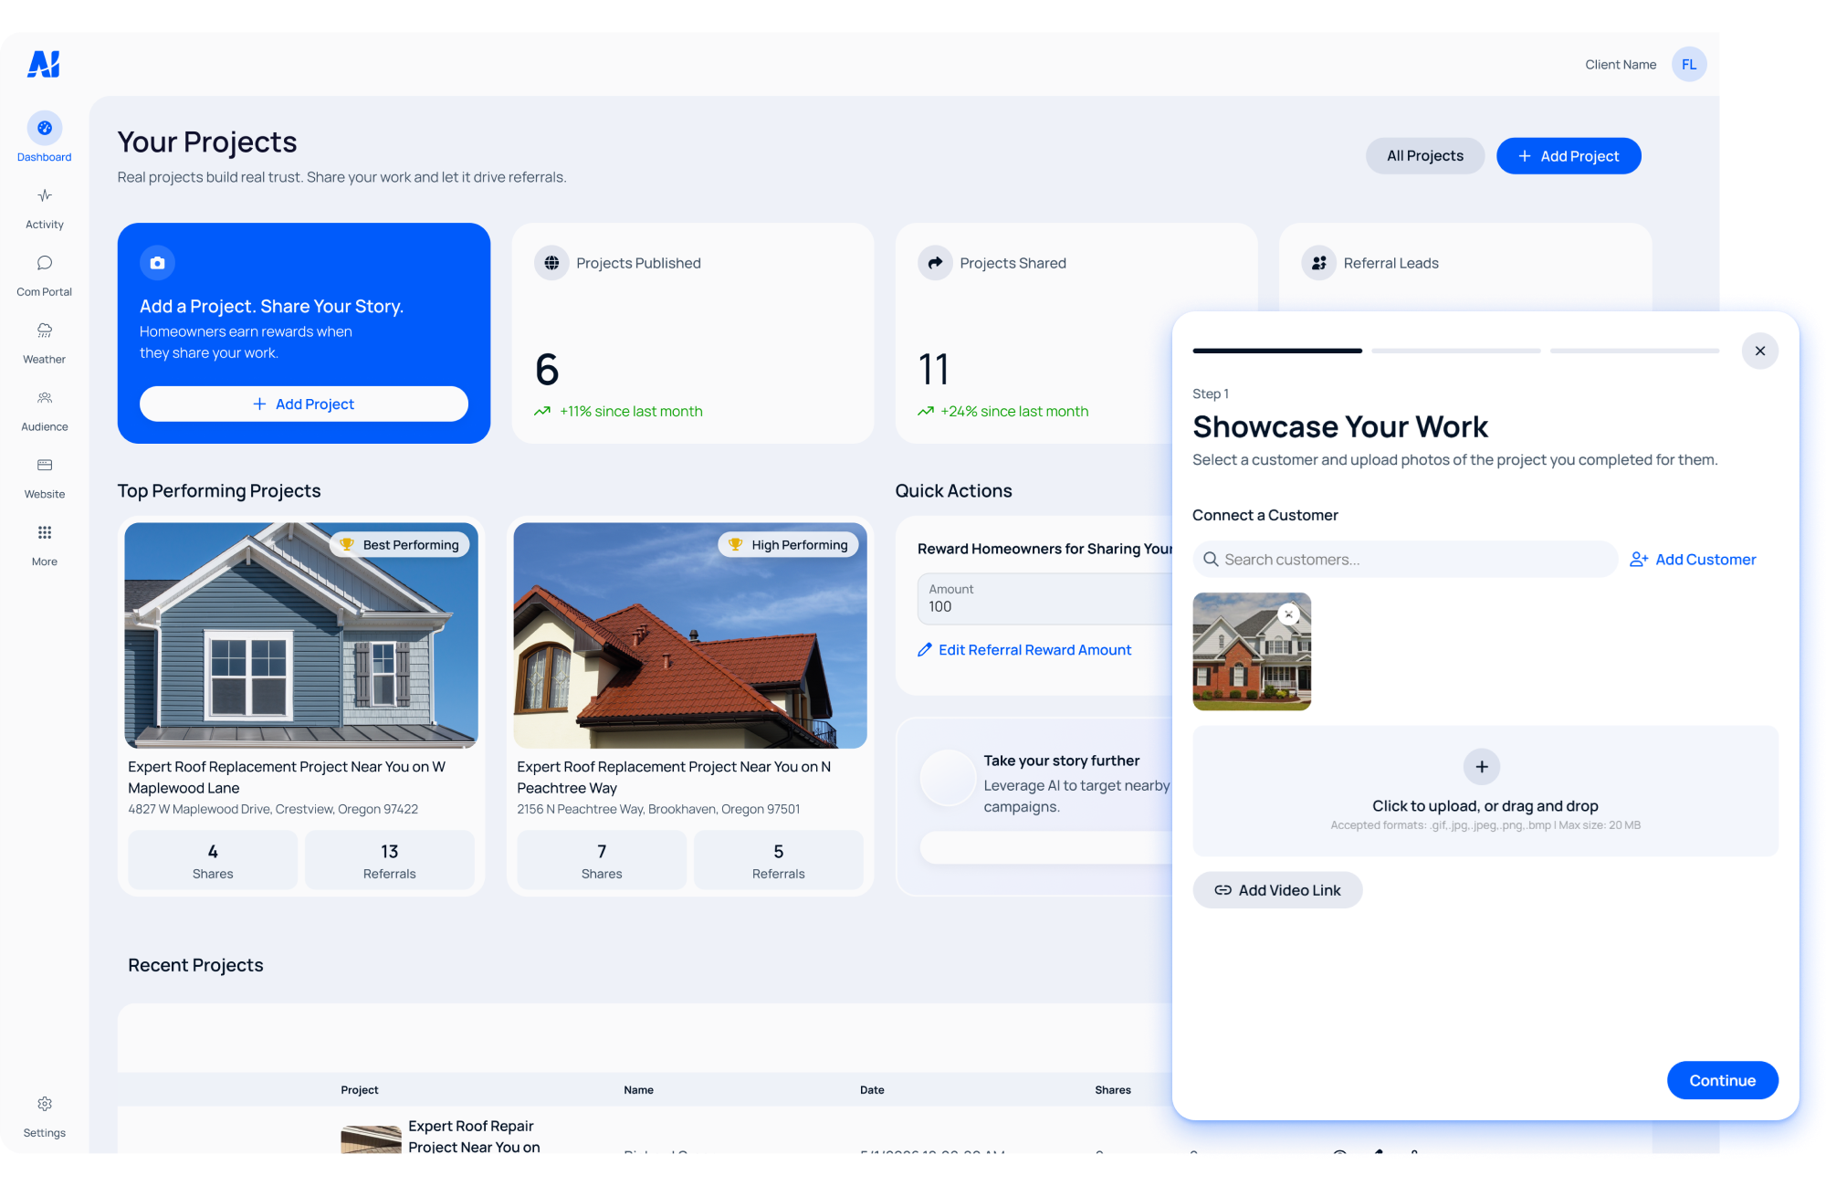
Task: Remove the uploaded house photo
Action: click(x=1288, y=614)
